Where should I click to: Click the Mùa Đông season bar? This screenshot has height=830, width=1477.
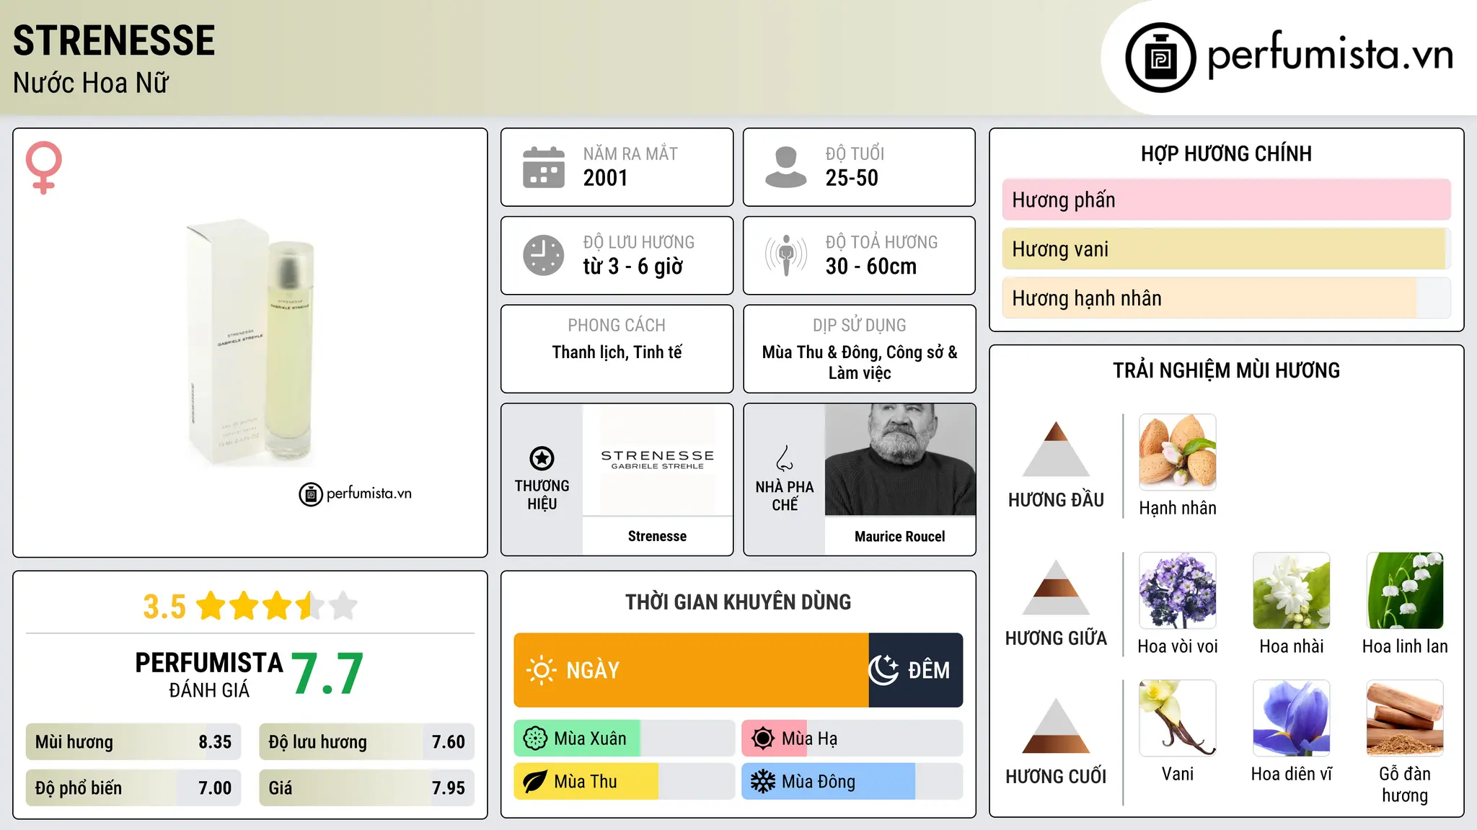tap(852, 782)
